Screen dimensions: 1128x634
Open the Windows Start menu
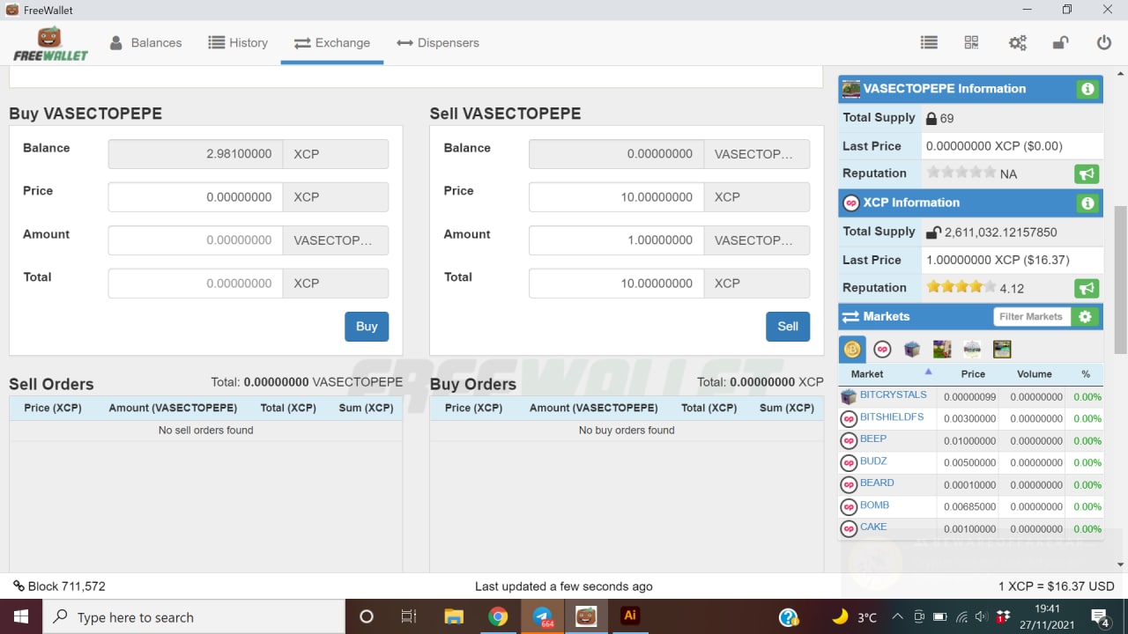pyautogui.click(x=21, y=616)
